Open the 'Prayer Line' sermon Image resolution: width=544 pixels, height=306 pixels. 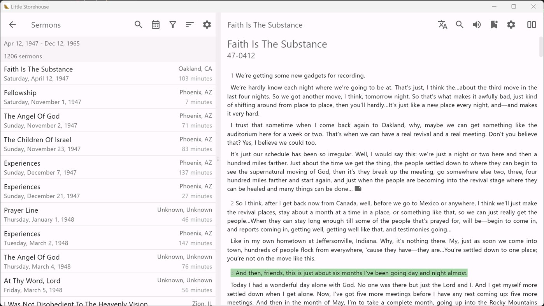pos(108,215)
